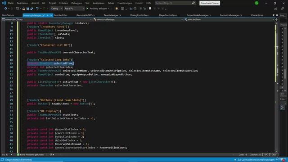Image resolution: width=288 pixels, height=162 pixels.
Task: Open the Bearbeiten menu
Action: click(22, 3)
